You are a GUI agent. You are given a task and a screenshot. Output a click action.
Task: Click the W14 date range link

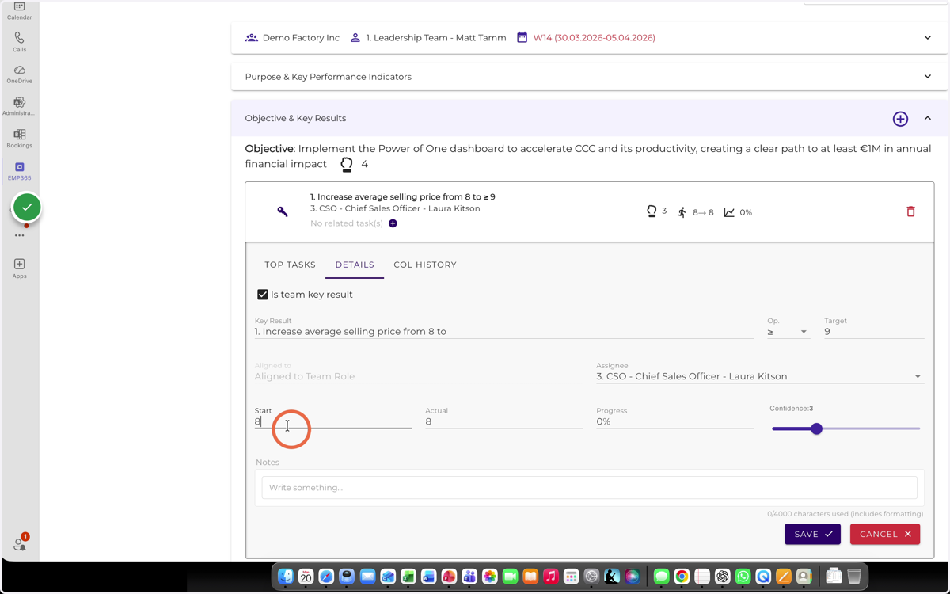coord(594,38)
